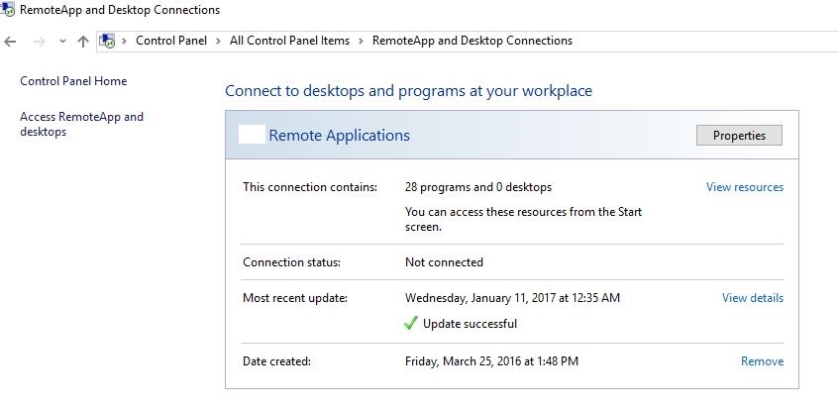Remove the Remote Applications connection
Viewport: 839px width, 406px height.
762,361
